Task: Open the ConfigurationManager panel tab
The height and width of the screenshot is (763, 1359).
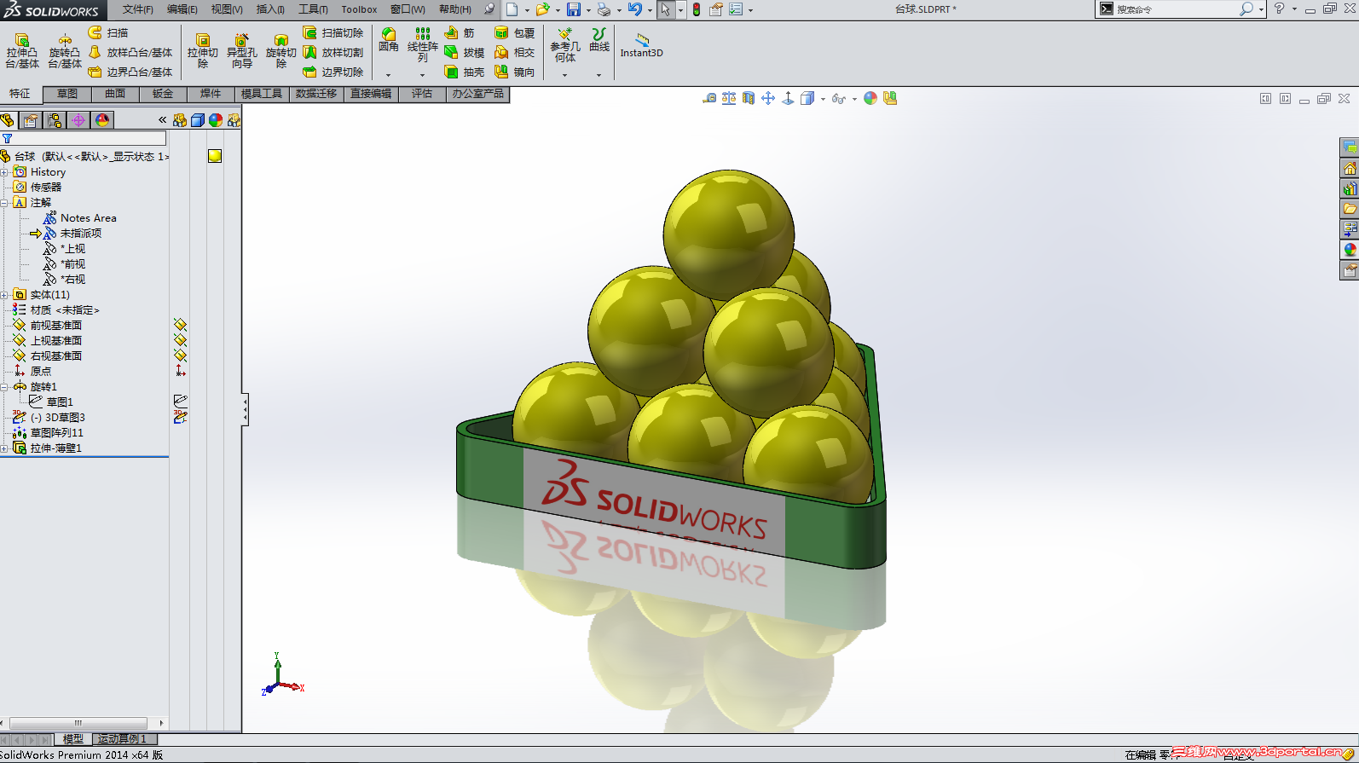Action: point(55,120)
